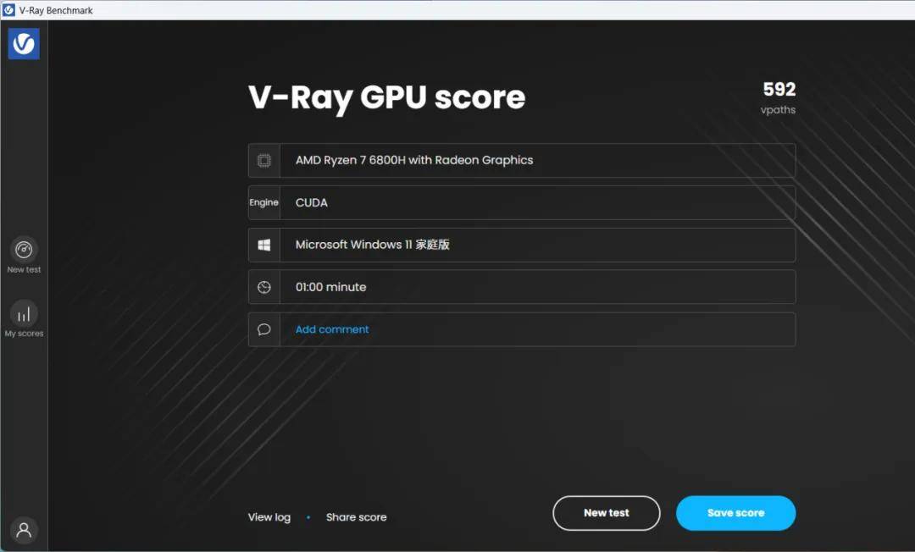Click the 592 vpaths score value

pyautogui.click(x=779, y=89)
